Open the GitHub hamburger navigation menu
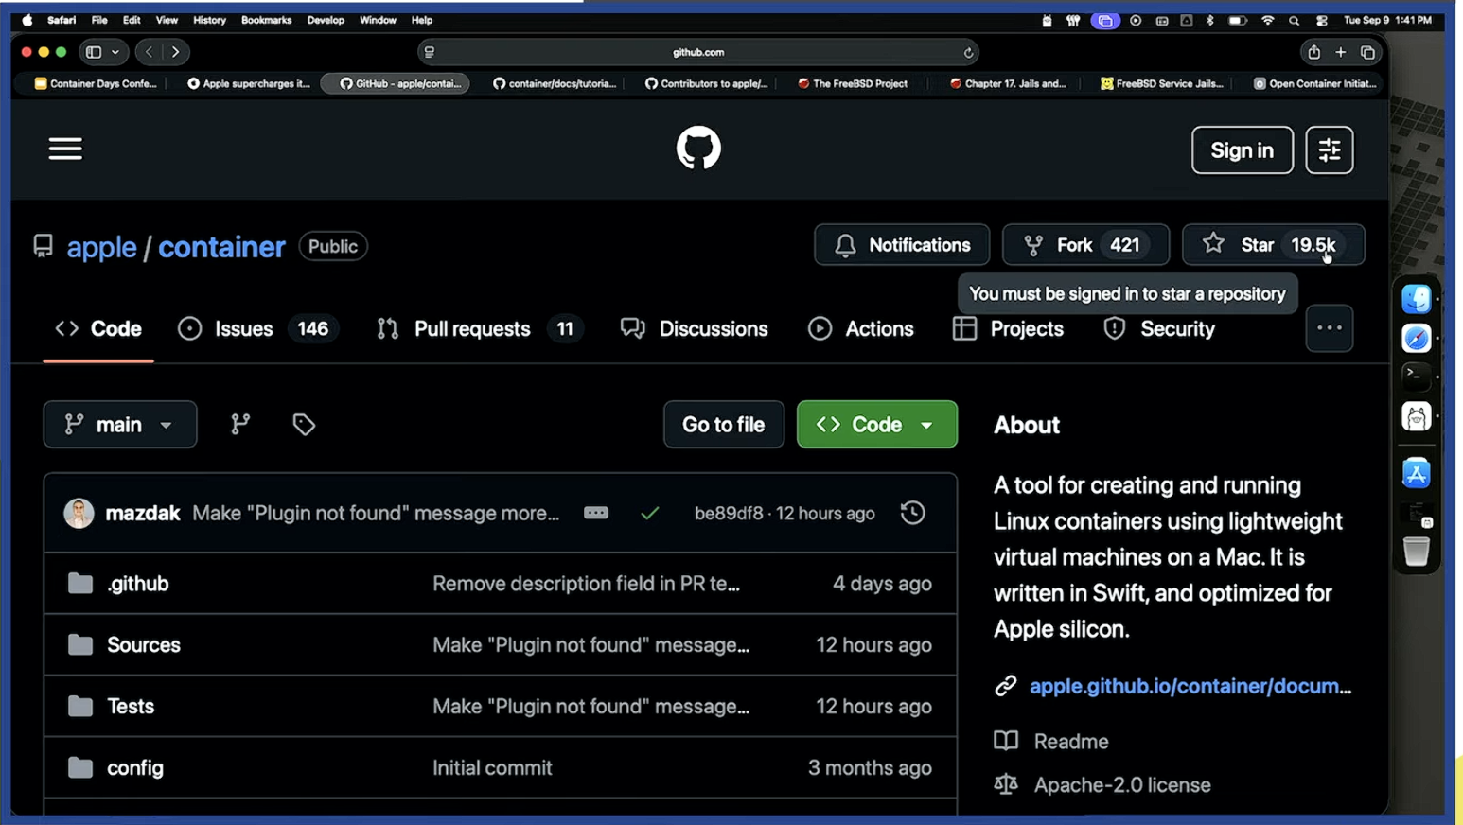 65,149
